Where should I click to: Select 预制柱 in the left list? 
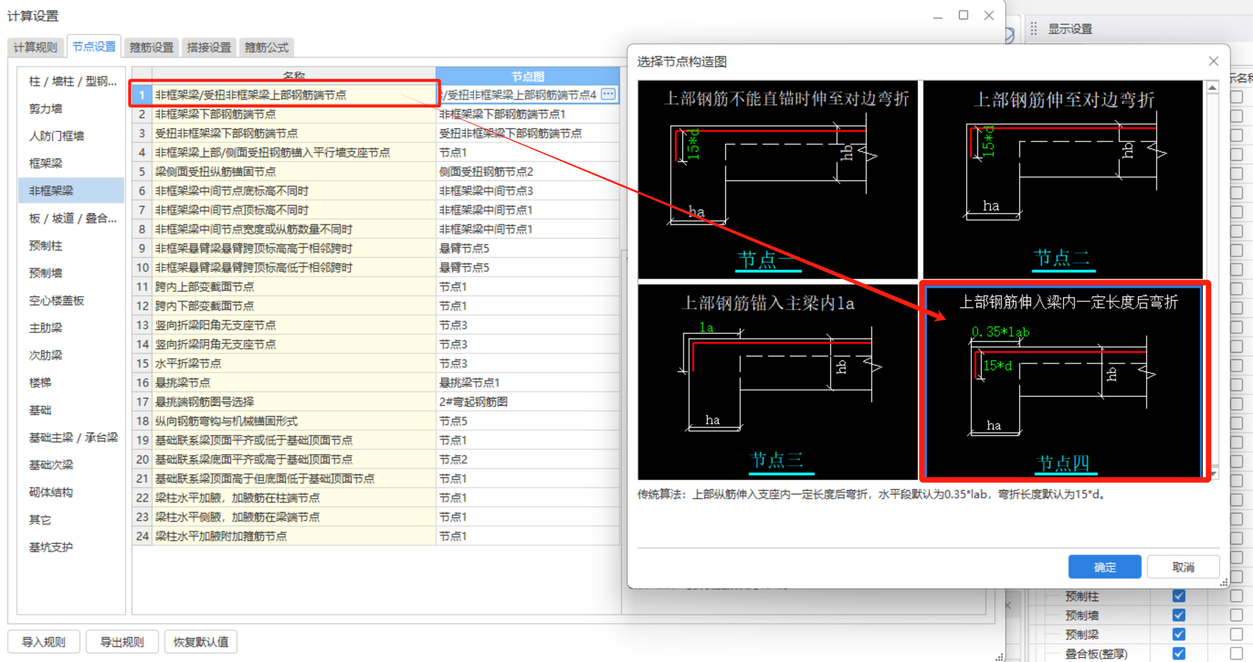(72, 245)
